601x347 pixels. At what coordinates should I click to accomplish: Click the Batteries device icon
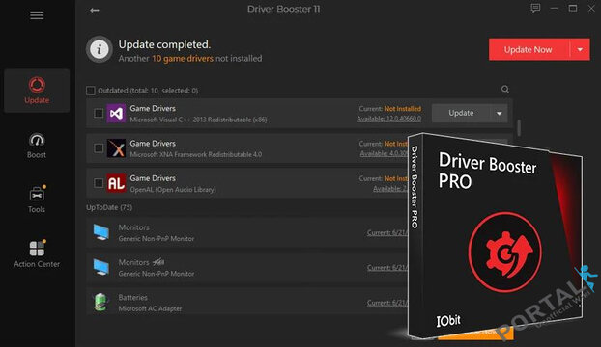tap(100, 302)
